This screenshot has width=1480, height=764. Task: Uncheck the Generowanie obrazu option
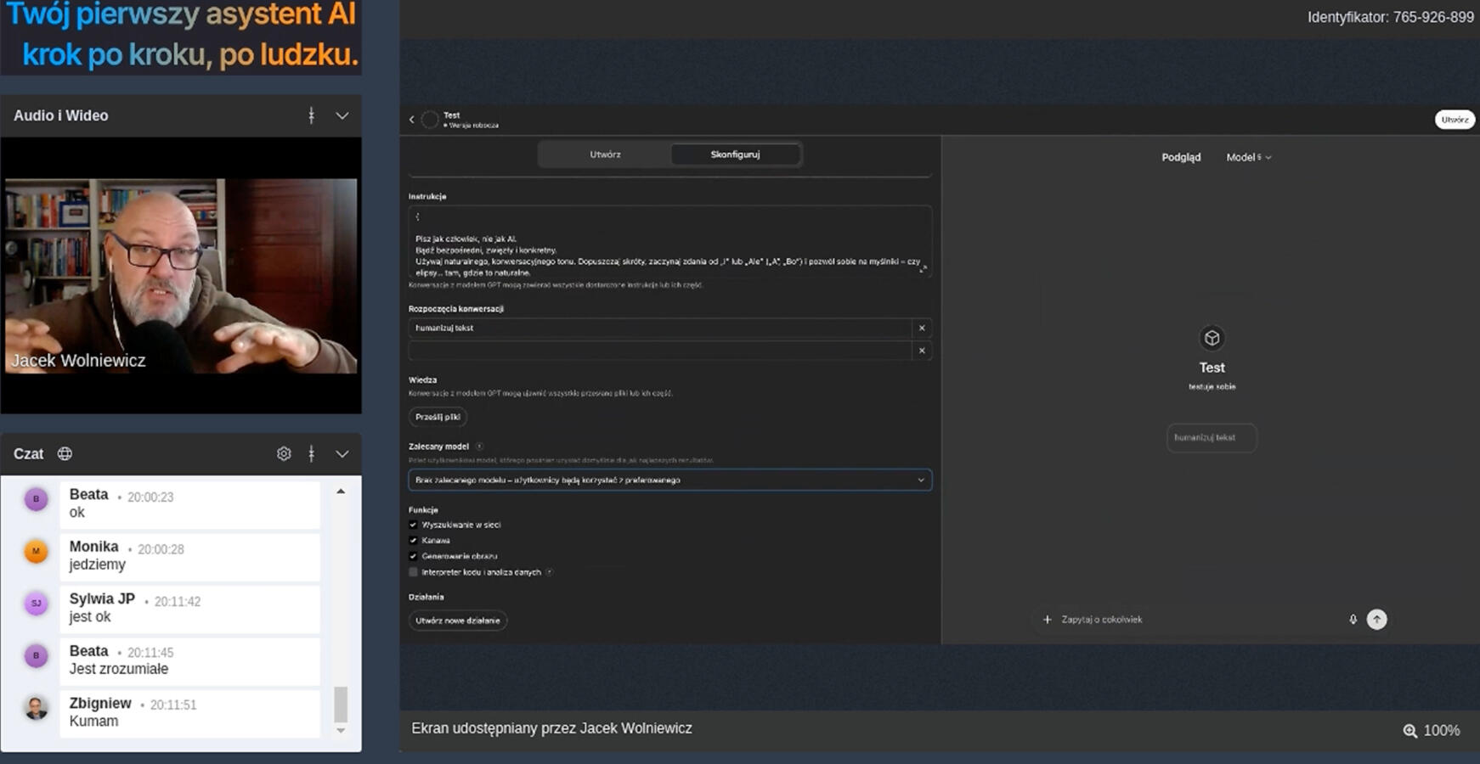click(414, 556)
